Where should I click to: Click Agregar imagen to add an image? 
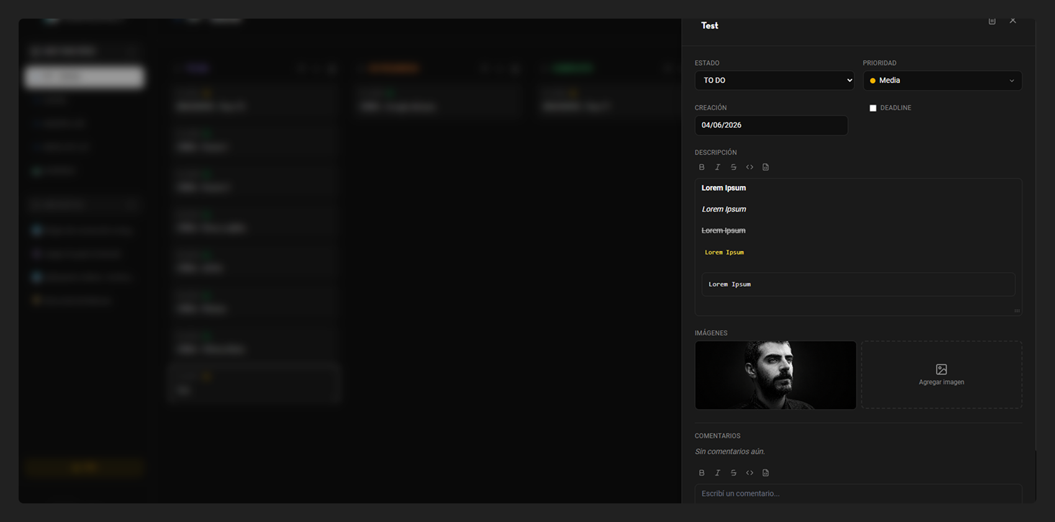point(941,374)
